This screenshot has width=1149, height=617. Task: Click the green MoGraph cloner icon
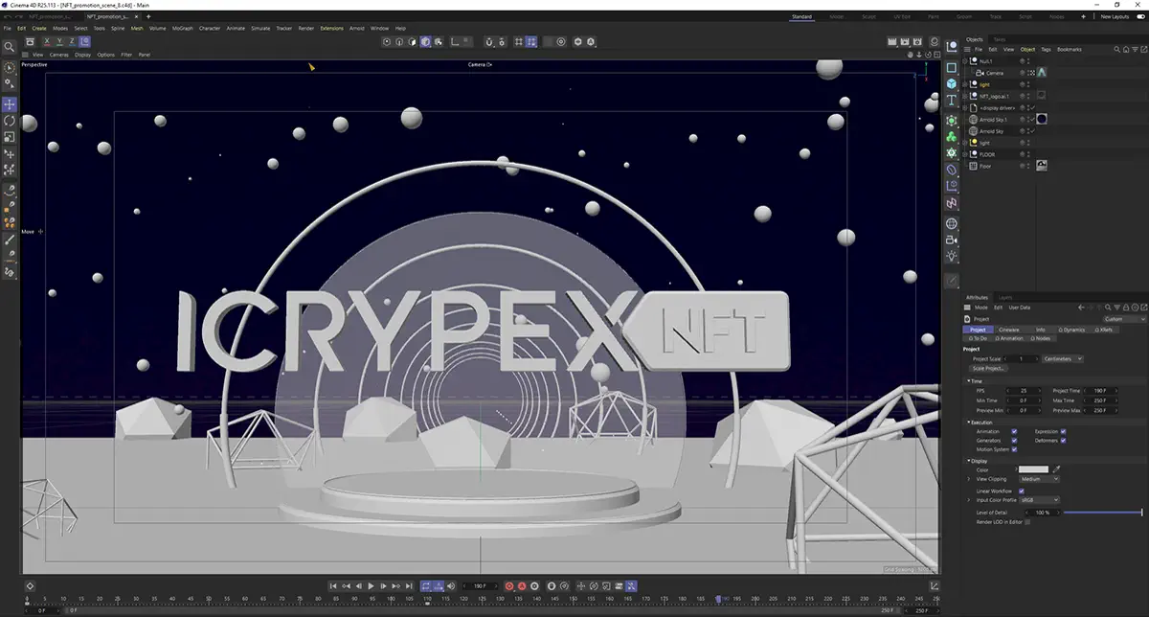tap(952, 137)
